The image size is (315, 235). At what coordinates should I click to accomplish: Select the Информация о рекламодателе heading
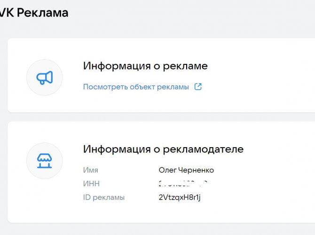click(163, 149)
